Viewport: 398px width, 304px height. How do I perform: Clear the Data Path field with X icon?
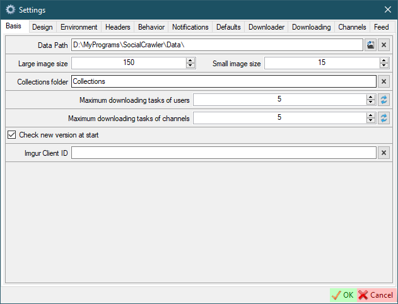tap(383, 45)
